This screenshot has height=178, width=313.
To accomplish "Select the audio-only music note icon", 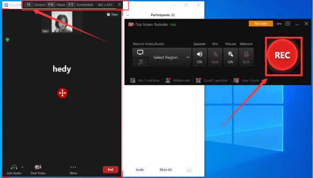I will 140,62.
